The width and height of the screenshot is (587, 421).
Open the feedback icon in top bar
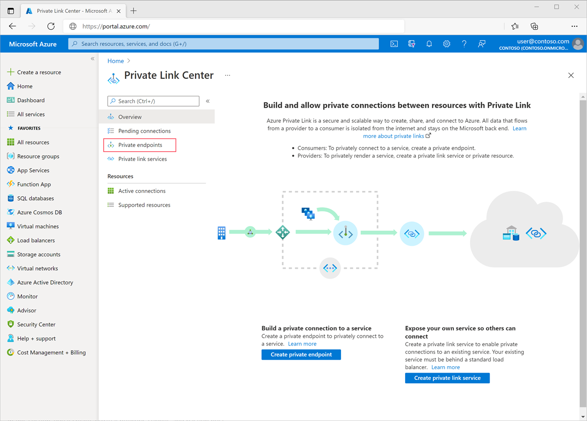[482, 44]
